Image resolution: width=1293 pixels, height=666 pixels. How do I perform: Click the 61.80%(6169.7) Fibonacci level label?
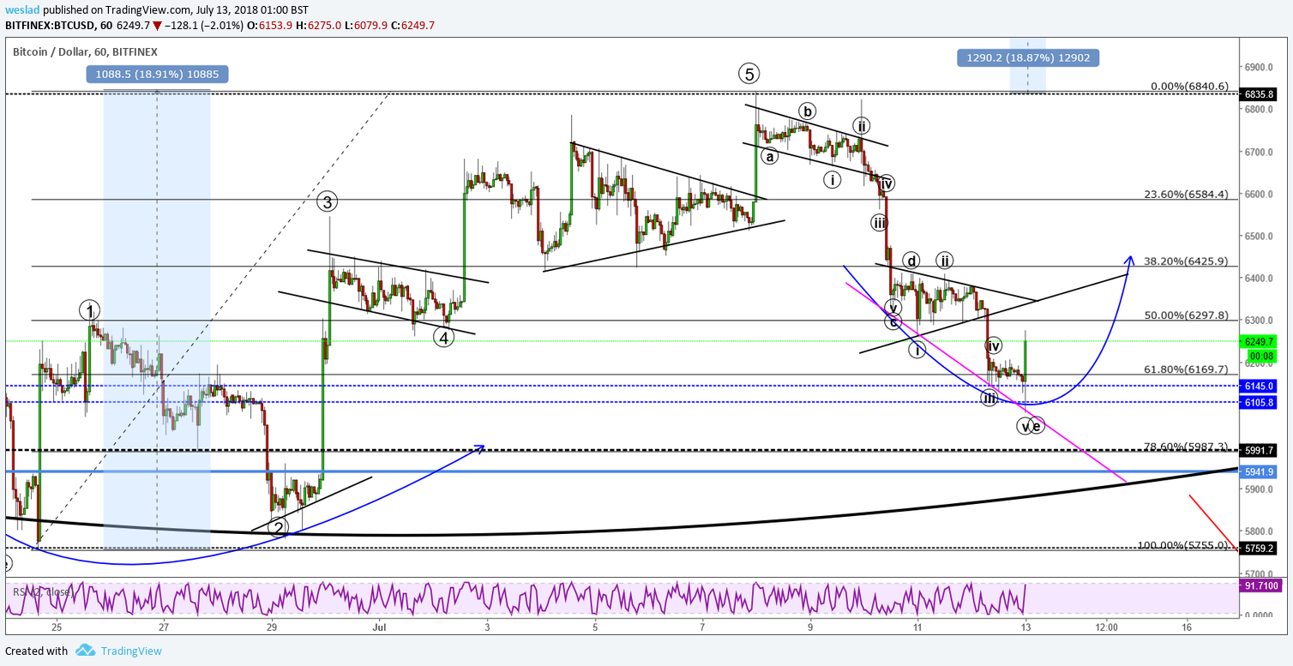[1187, 369]
